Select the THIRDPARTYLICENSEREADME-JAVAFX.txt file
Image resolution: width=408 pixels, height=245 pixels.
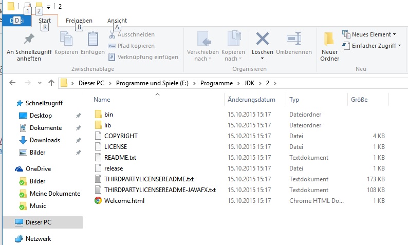160,190
